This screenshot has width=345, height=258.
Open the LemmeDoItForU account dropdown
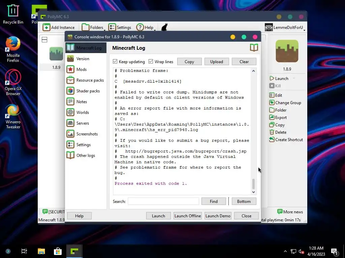point(285,28)
